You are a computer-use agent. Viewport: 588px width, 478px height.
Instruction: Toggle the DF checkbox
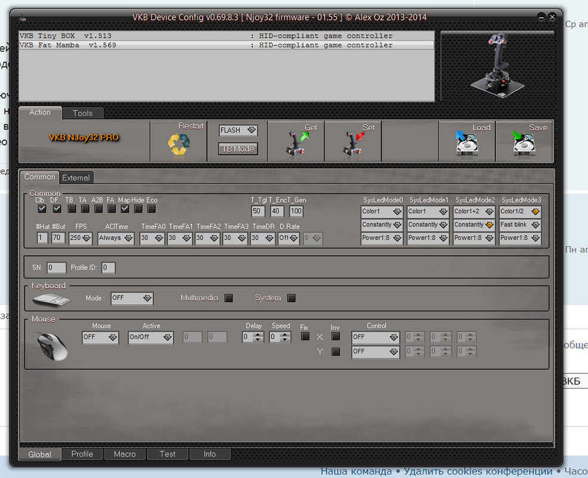[57, 209]
